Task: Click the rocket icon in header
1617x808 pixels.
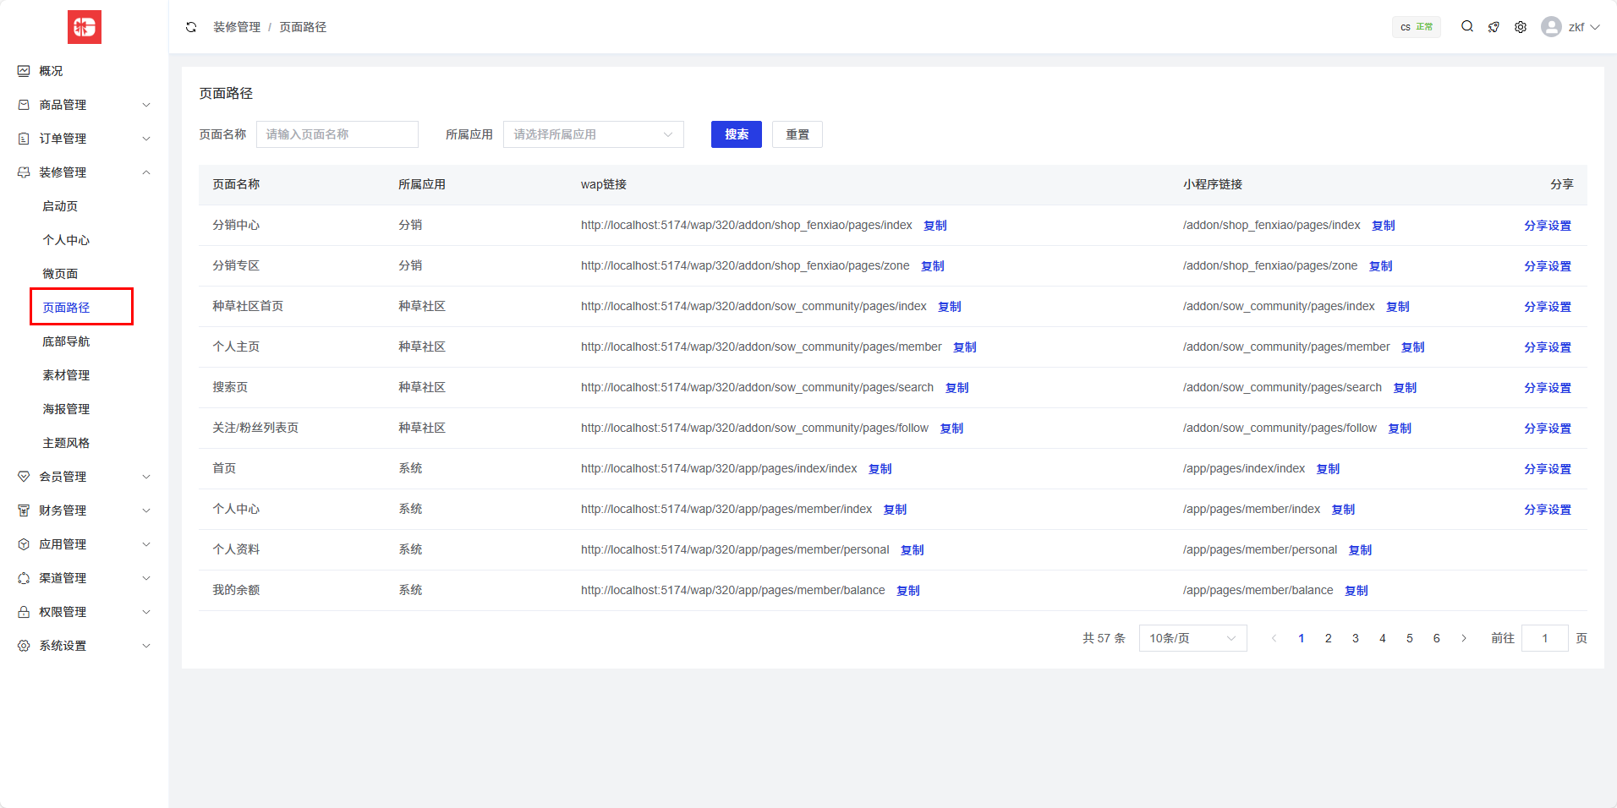Action: (x=1494, y=27)
